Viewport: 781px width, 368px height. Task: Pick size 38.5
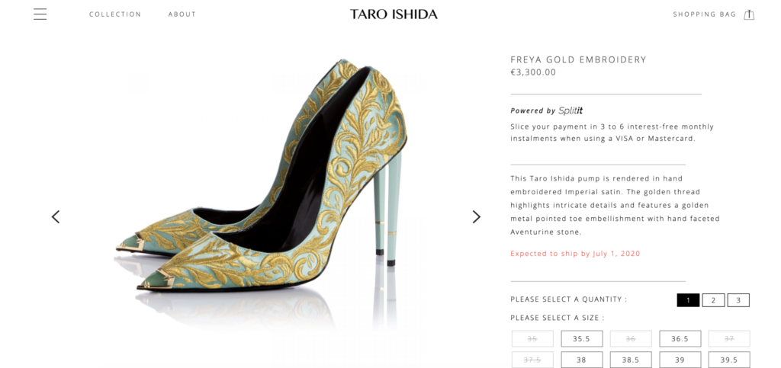click(x=631, y=360)
